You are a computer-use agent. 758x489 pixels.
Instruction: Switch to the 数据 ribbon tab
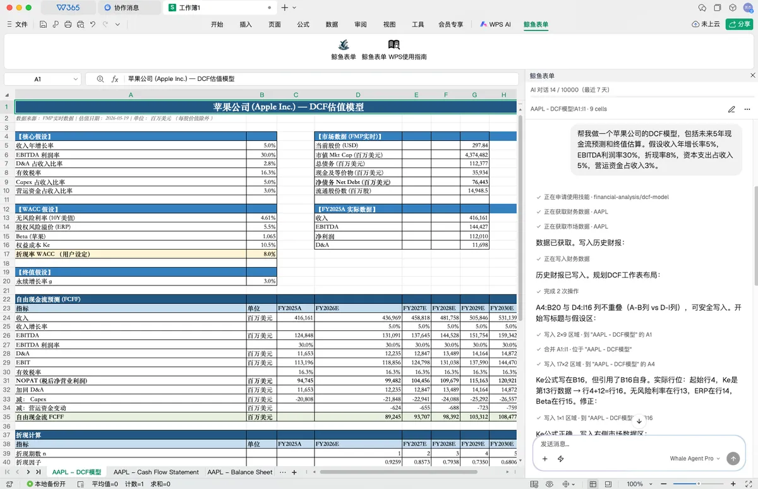[x=332, y=25]
